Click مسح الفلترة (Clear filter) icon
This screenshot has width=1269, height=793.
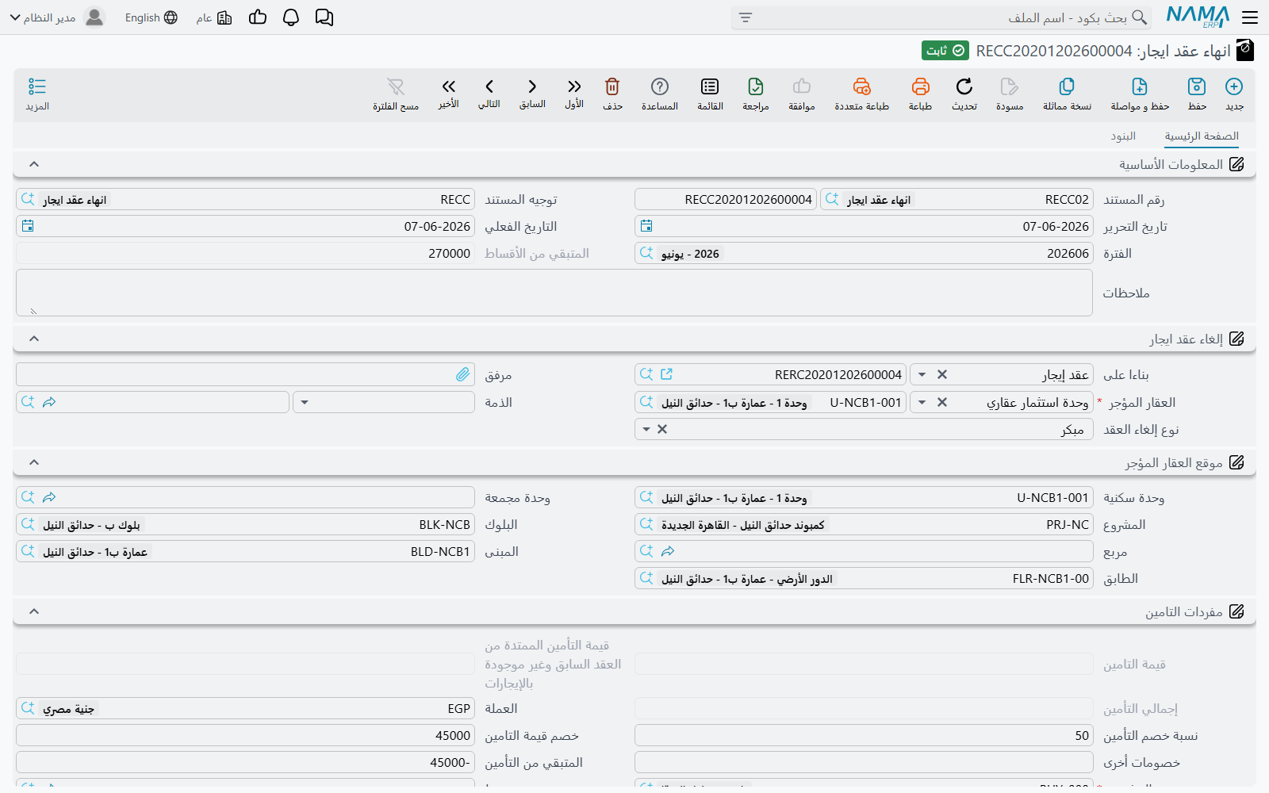click(x=396, y=86)
